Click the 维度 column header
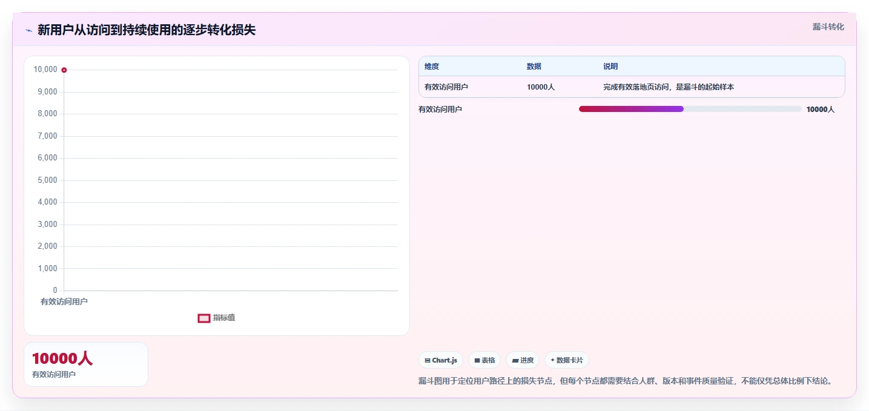869x411 pixels. point(432,67)
